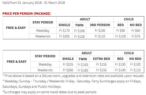Click the Weekends Single price Fr $260

68,70
